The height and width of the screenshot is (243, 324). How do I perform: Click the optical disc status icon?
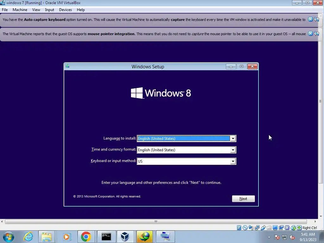click(245, 228)
